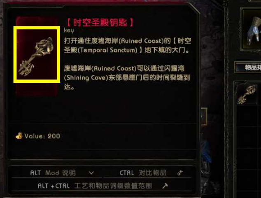This screenshot has width=261, height=198.
Task: Expand the chevron beside ALT Mod 说明
Action: 91,173
